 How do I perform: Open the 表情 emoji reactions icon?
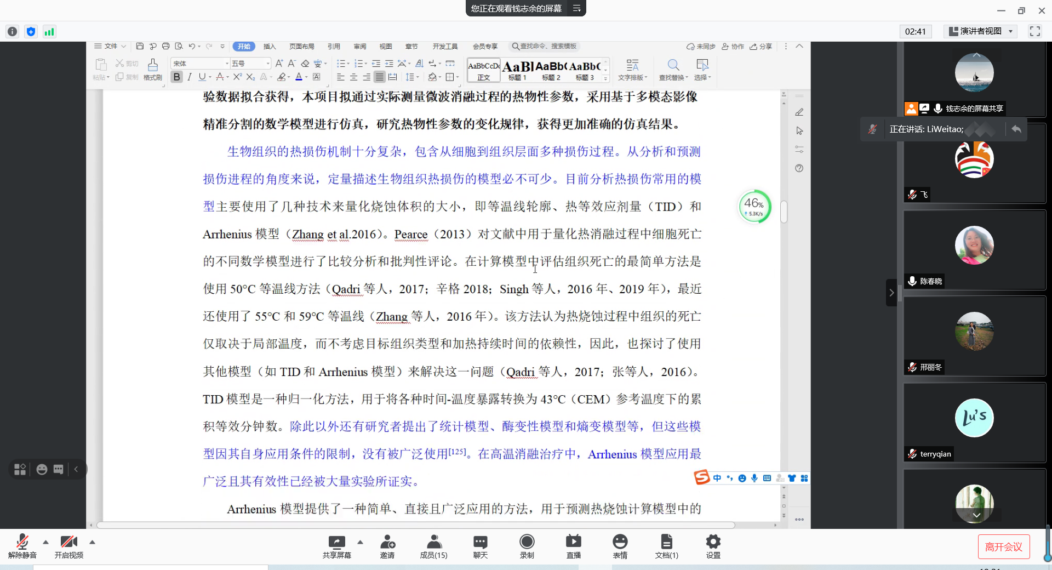[x=620, y=545]
